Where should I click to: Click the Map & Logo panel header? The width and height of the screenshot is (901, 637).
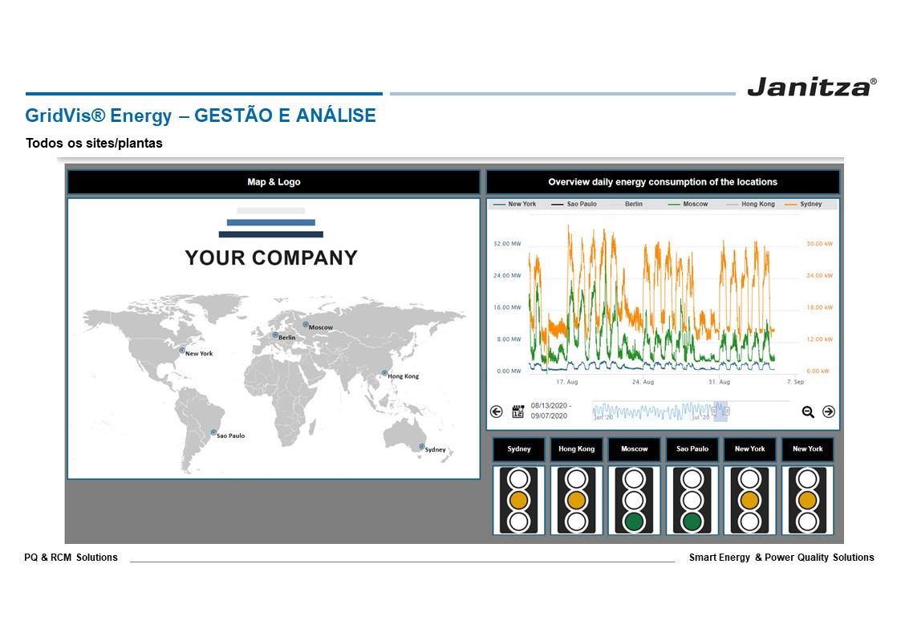tap(274, 182)
